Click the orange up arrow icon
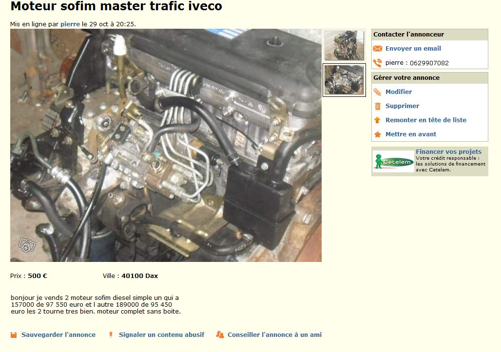The image size is (501, 352). point(377,120)
